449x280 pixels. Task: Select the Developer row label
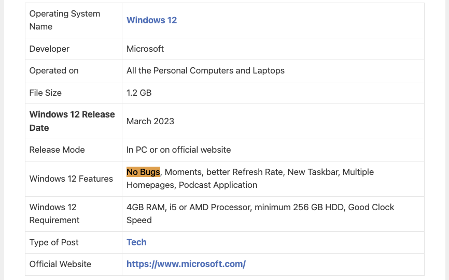coord(49,49)
